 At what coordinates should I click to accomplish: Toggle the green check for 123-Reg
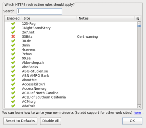pos(13,23)
